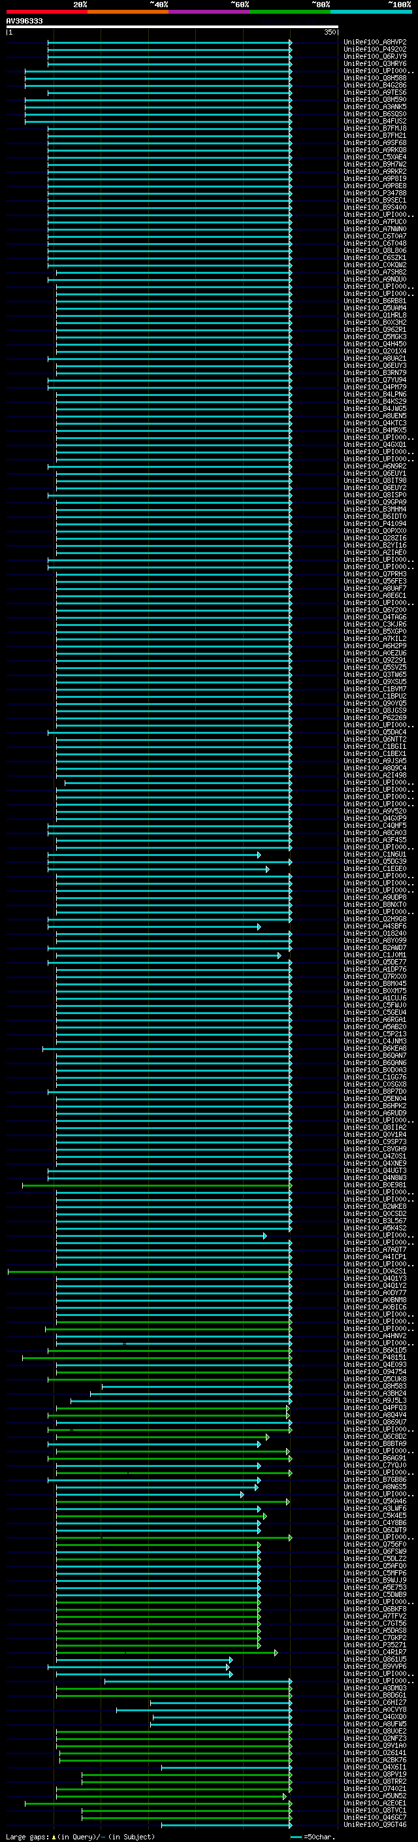Select the UniRef100_A4SBF6 label
Screen dimensions: 418x1842
pyautogui.click(x=375, y=926)
